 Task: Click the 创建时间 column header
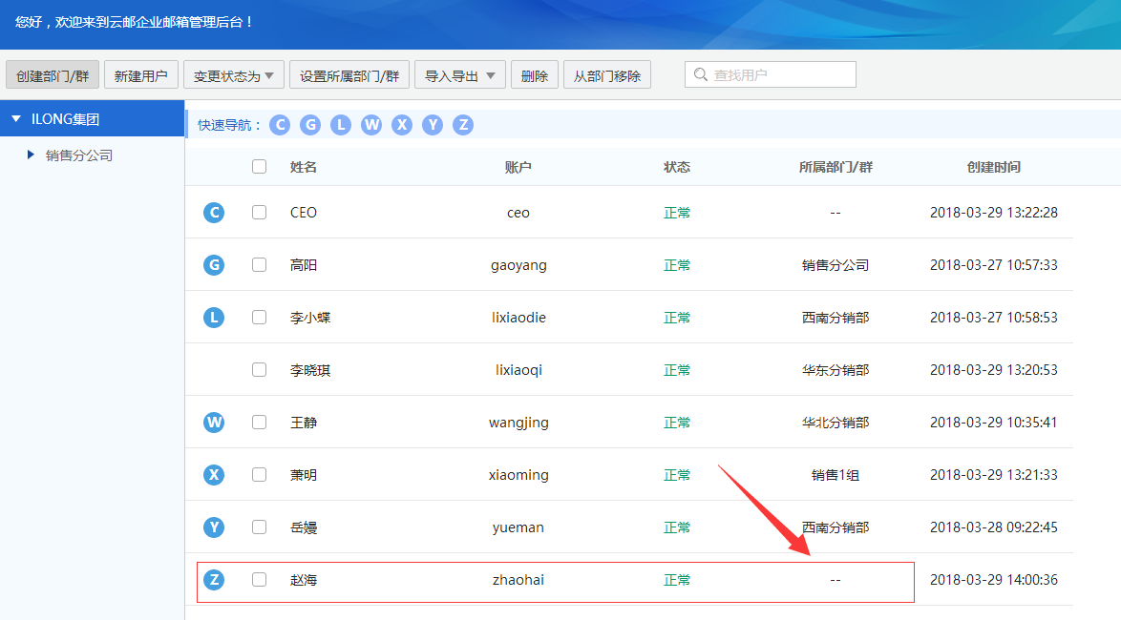coord(994,167)
